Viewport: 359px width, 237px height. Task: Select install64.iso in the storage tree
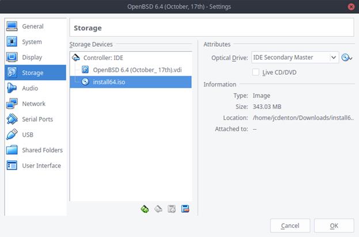[109, 82]
